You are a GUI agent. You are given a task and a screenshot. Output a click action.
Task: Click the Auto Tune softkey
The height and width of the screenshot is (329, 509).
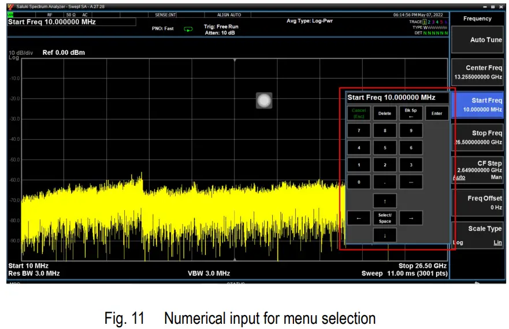point(477,40)
